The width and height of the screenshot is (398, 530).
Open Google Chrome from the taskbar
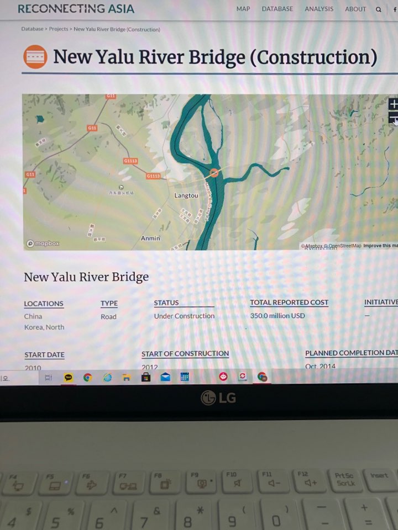click(x=88, y=378)
